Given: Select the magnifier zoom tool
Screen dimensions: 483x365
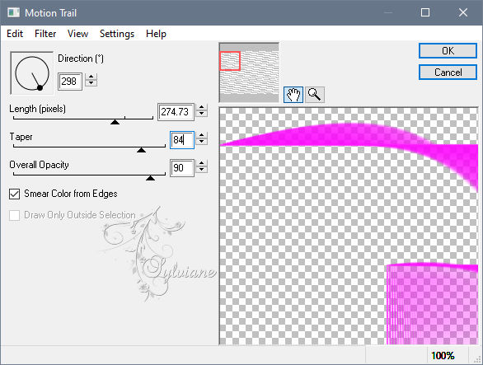Looking at the screenshot, I should pos(315,94).
